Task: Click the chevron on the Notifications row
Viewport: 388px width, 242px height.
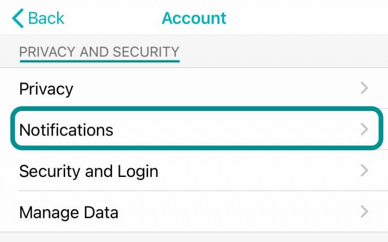Action: [364, 130]
